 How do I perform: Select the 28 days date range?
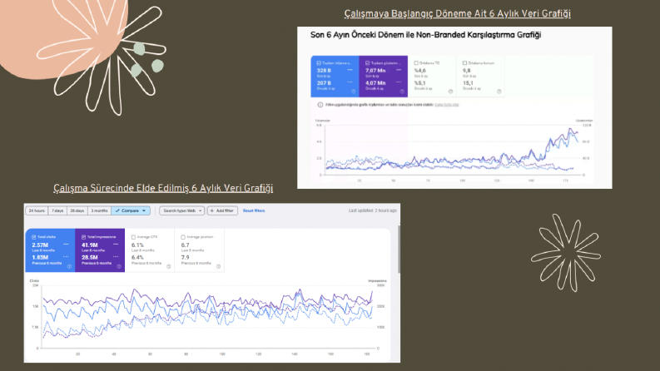(x=77, y=210)
